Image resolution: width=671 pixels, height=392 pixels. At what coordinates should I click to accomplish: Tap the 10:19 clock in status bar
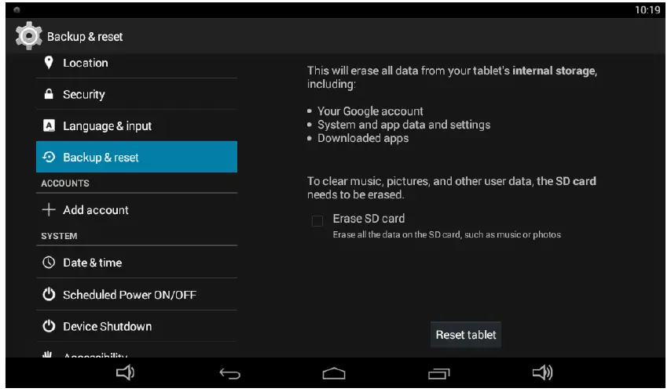pos(647,10)
